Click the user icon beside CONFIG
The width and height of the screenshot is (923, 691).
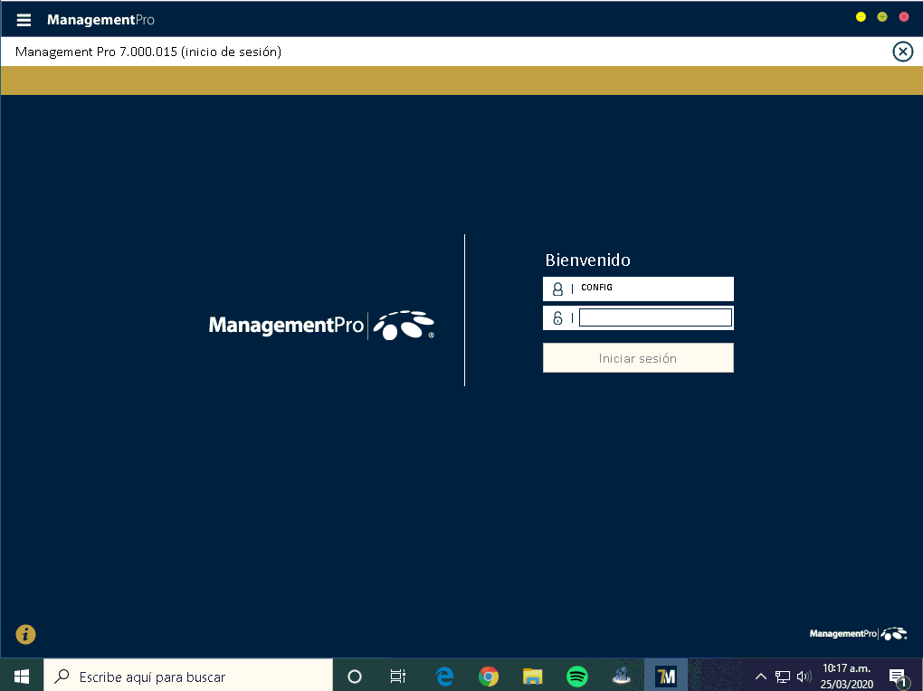point(557,289)
